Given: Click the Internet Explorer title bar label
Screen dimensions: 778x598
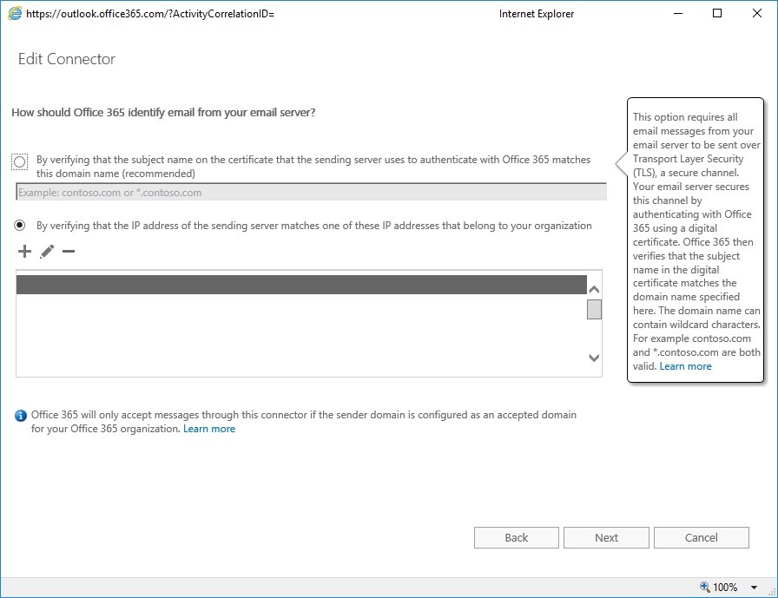Looking at the screenshot, I should 536,14.
